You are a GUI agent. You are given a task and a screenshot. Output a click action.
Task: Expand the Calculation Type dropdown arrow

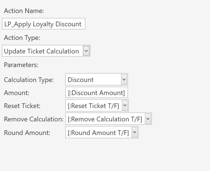(x=124, y=79)
